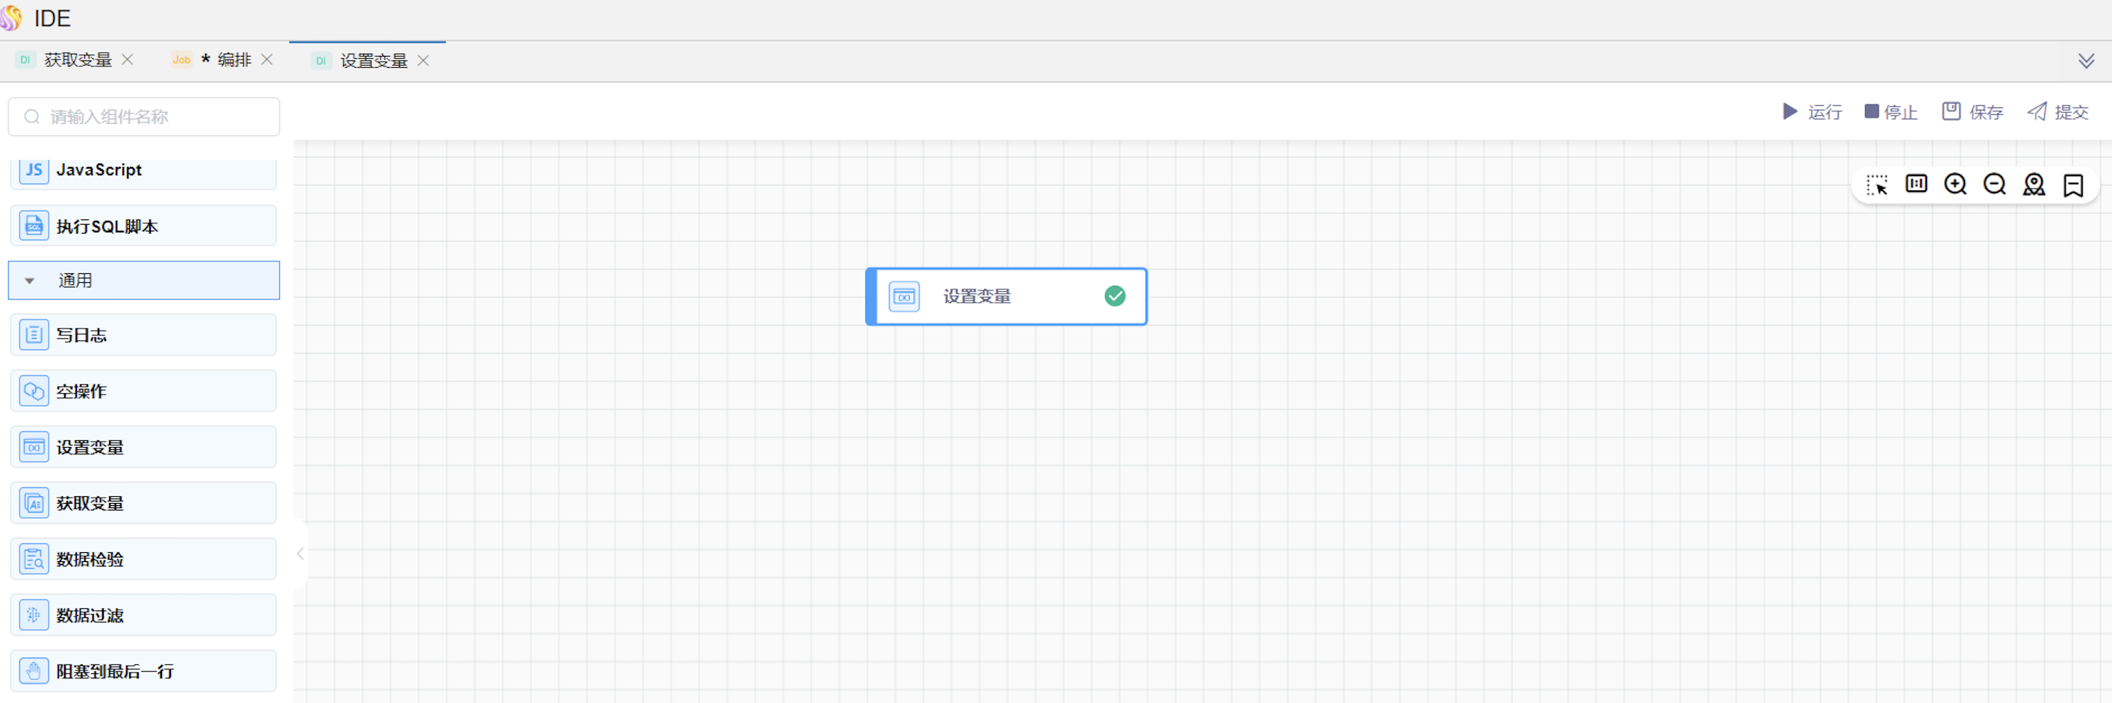Switch to the 获取变量 tab
This screenshot has width=2112, height=703.
77,60
